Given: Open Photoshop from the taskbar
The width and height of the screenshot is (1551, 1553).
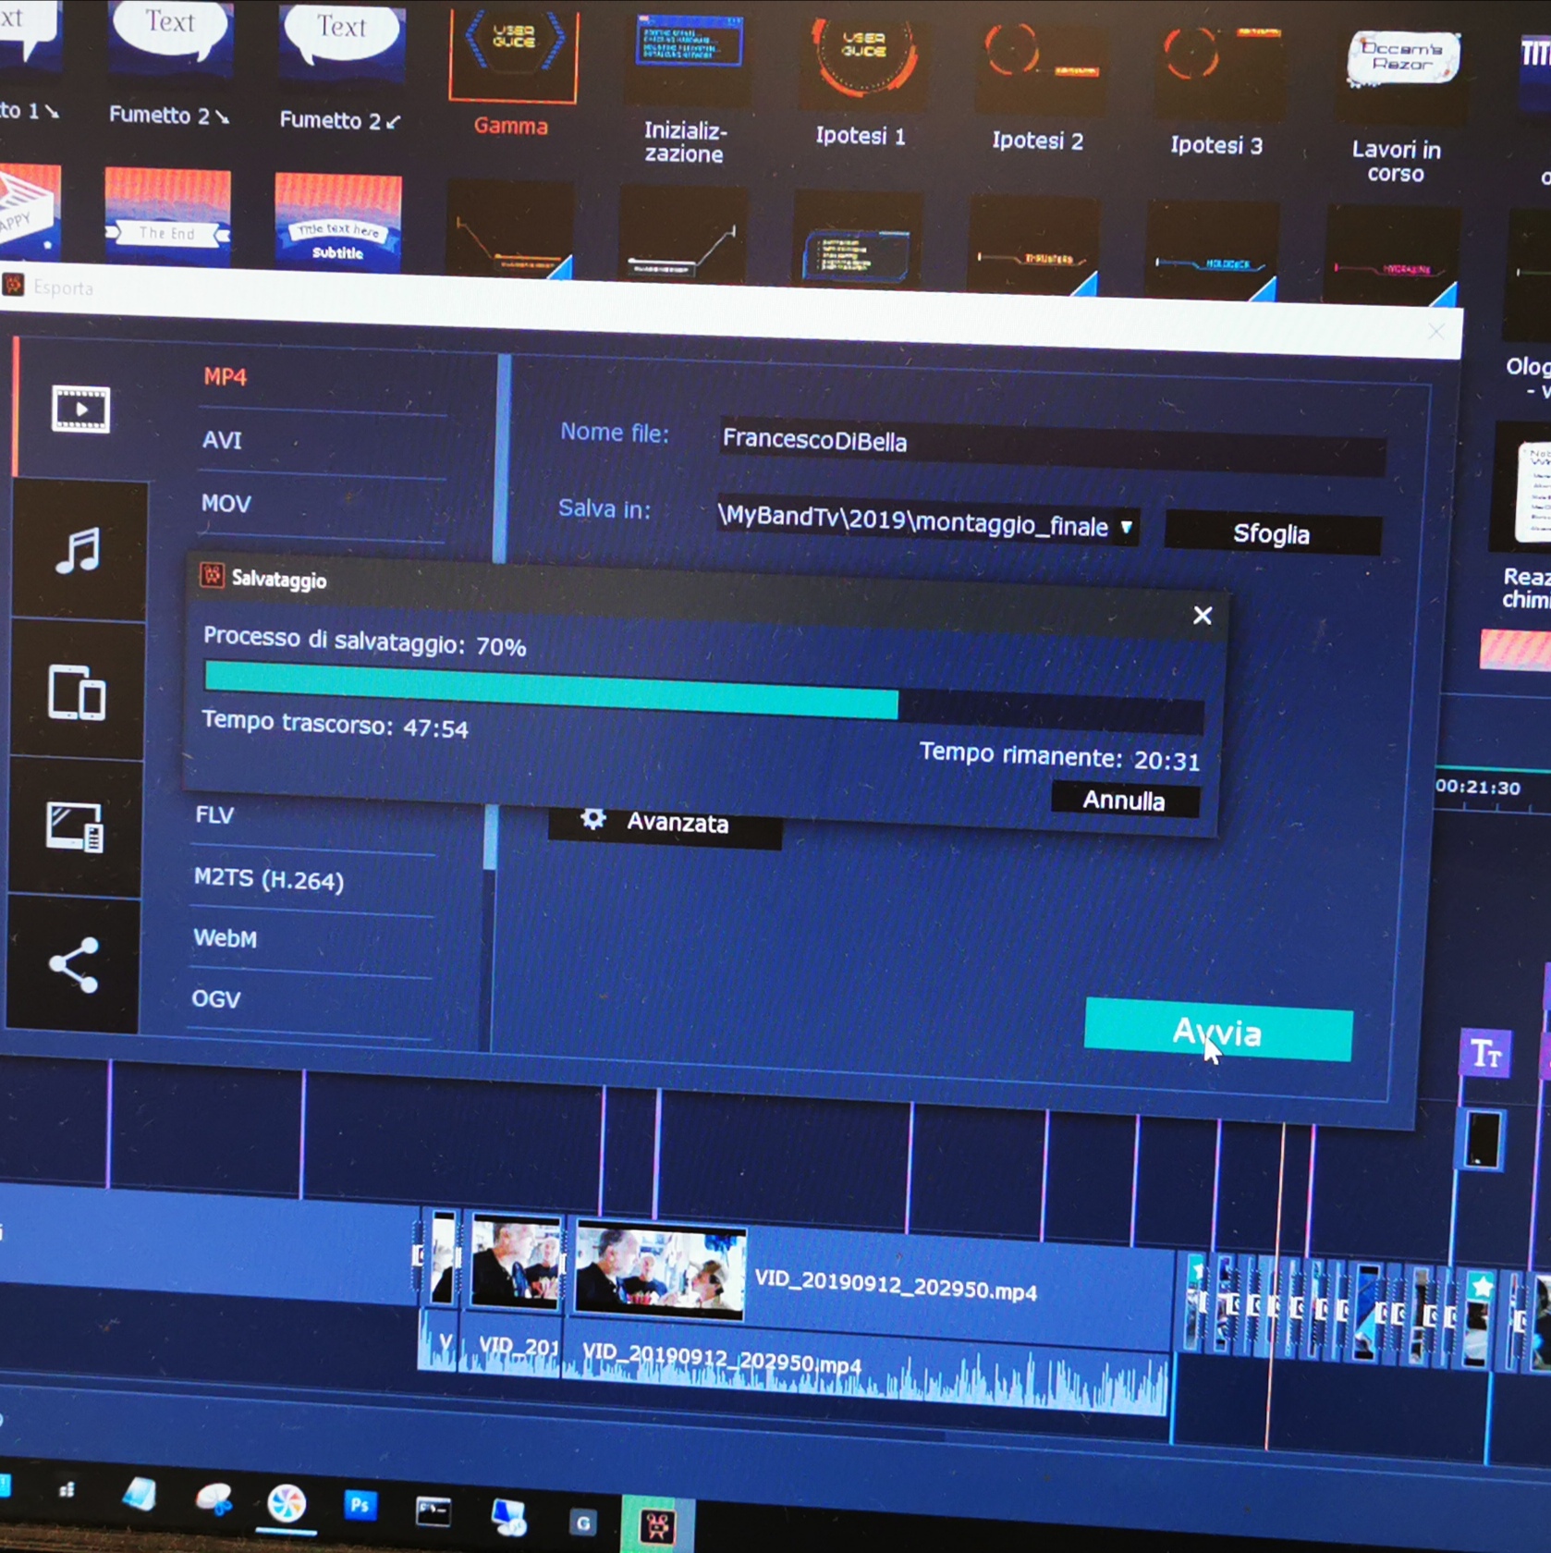Looking at the screenshot, I should [x=360, y=1506].
